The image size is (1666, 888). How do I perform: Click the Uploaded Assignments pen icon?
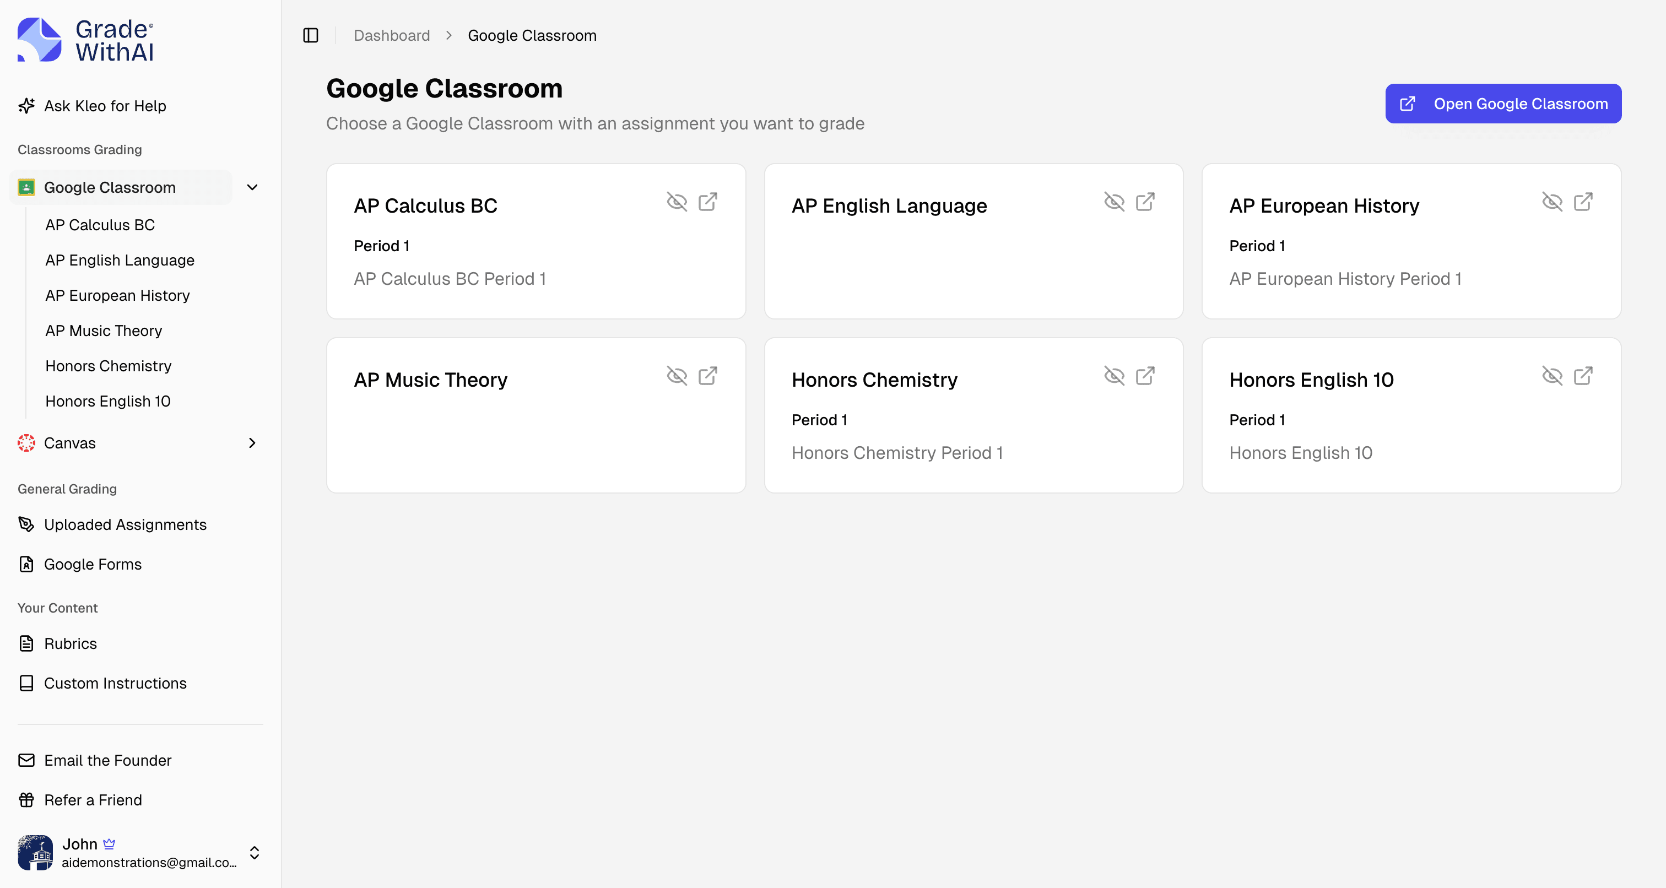[x=26, y=524]
